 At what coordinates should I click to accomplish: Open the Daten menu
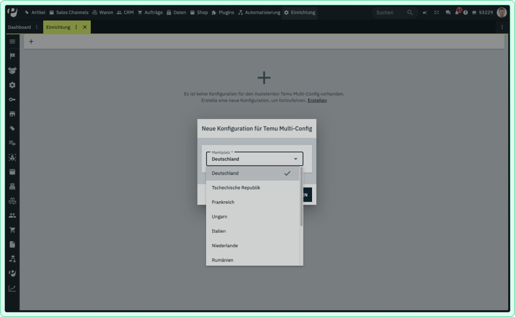pos(176,13)
